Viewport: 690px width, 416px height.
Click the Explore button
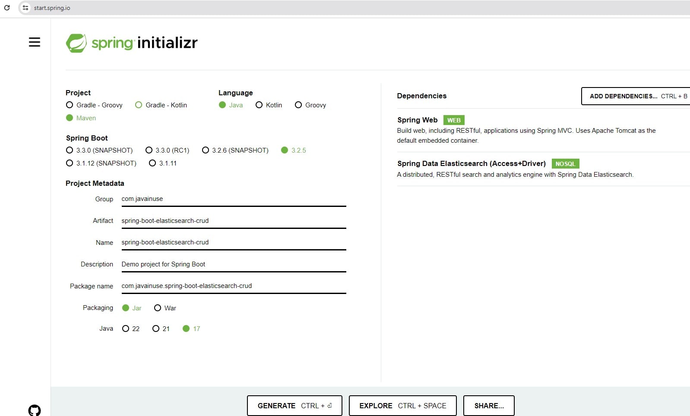coord(402,406)
